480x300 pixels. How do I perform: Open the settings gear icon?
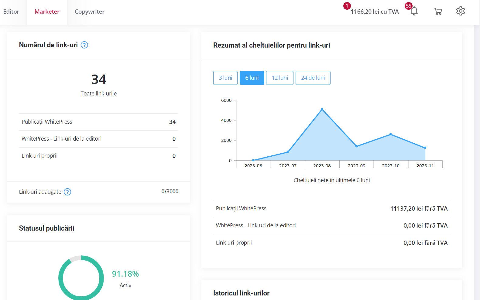click(x=461, y=11)
